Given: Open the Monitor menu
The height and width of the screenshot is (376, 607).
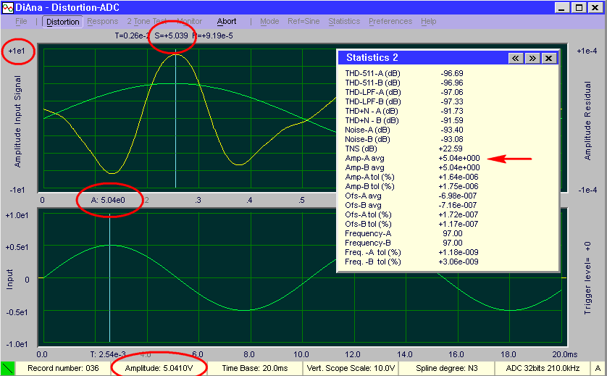Looking at the screenshot, I should tap(189, 21).
